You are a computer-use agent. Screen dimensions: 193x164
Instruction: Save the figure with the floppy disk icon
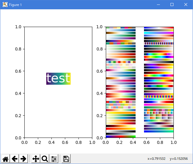pos(66,159)
